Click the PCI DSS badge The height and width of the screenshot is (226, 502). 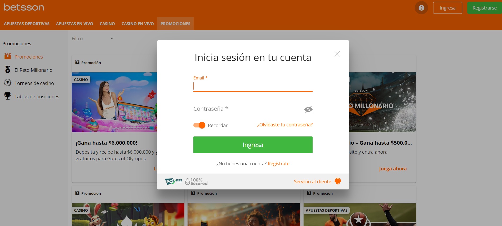click(174, 181)
